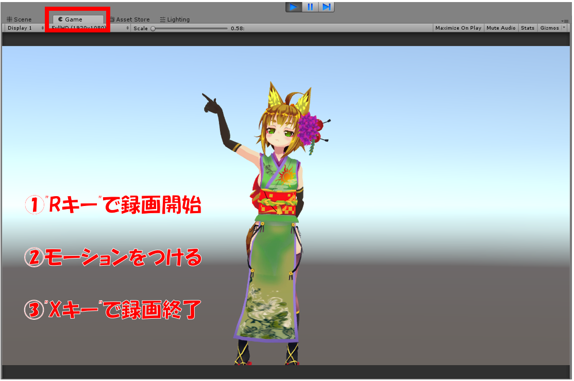Open the Display 1 dropdown

point(26,28)
